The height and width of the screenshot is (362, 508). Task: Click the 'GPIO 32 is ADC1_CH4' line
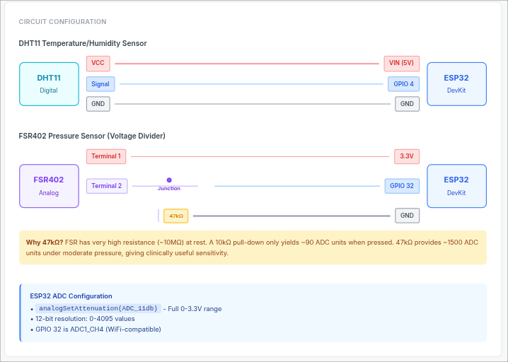98,329
